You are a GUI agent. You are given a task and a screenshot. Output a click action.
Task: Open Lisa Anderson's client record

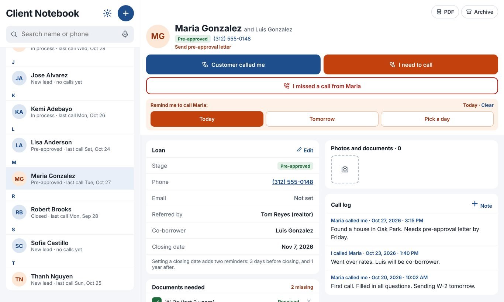[70, 145]
